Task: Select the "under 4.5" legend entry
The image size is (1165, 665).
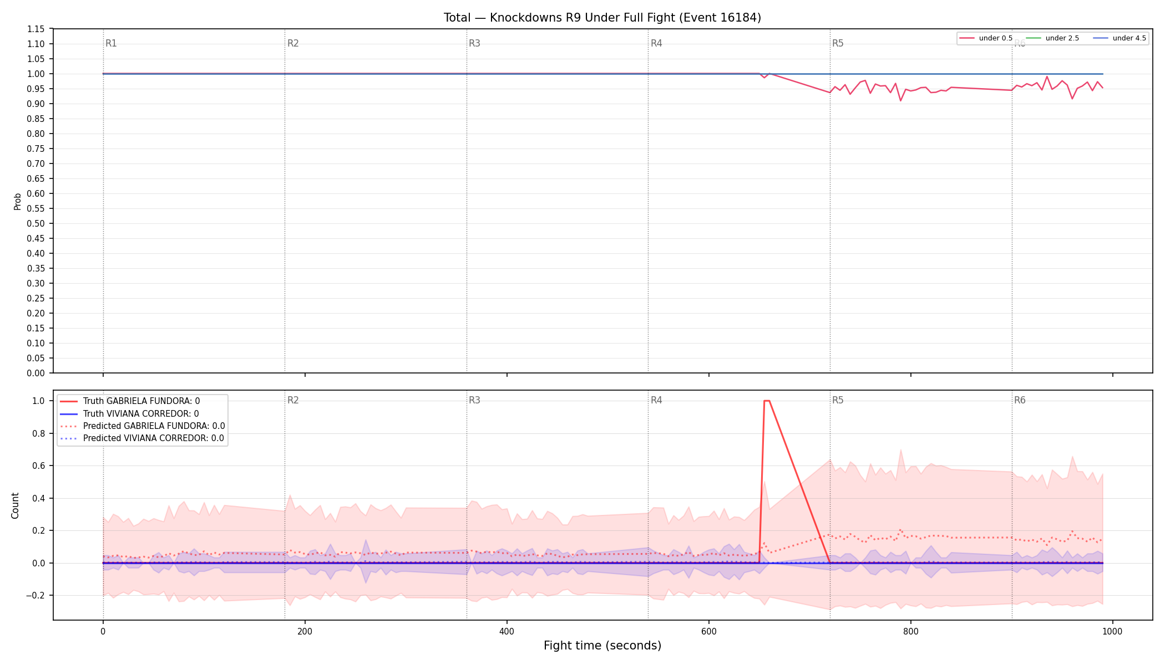Action: click(1120, 38)
